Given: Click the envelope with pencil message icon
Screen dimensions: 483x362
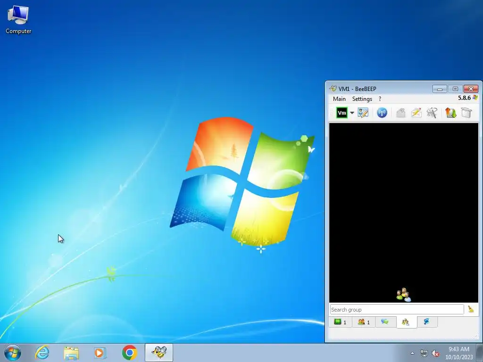Looking at the screenshot, I should [x=416, y=113].
